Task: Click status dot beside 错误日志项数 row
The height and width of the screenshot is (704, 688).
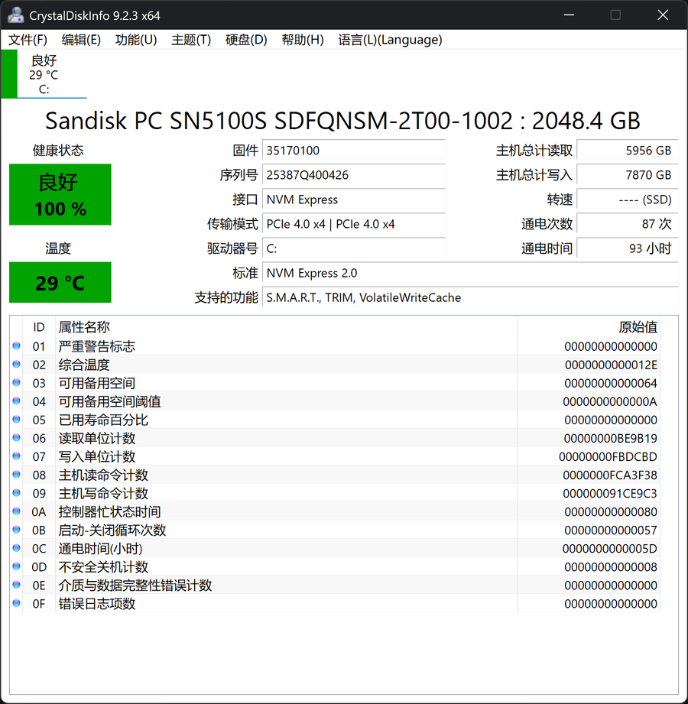Action: (x=17, y=603)
